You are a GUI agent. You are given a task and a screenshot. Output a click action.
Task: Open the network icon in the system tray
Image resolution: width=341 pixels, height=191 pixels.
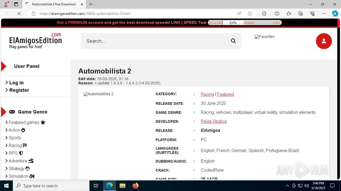pos(300,186)
